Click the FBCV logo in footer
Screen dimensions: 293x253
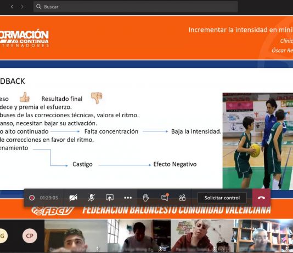(52, 211)
